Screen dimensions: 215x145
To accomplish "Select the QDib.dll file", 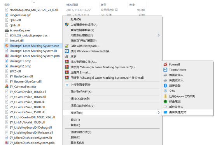I will (x=15, y=20).
